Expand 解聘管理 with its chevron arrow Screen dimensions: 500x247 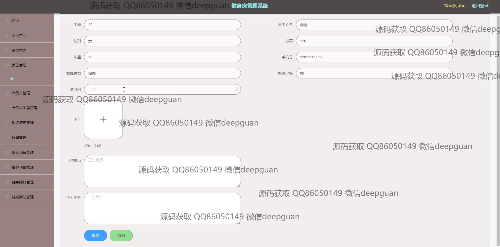coord(47,138)
